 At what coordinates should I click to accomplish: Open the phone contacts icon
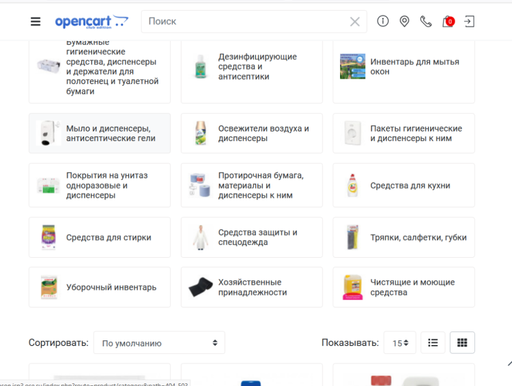(426, 22)
